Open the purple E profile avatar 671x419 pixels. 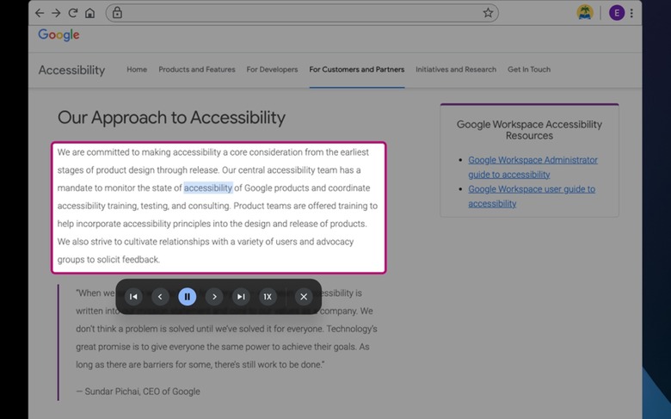[617, 13]
